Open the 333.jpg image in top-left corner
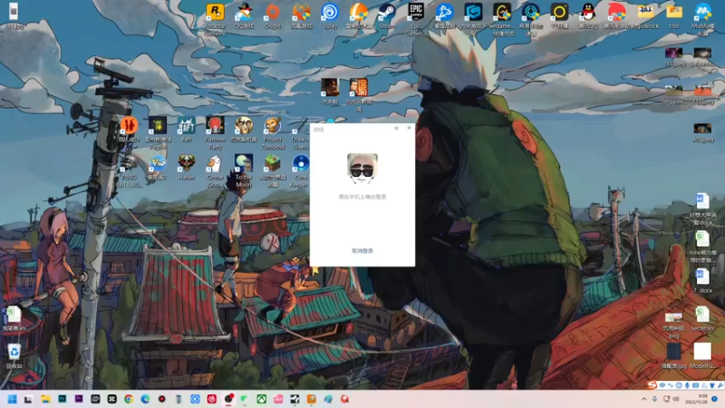The width and height of the screenshot is (725, 408). (14, 16)
